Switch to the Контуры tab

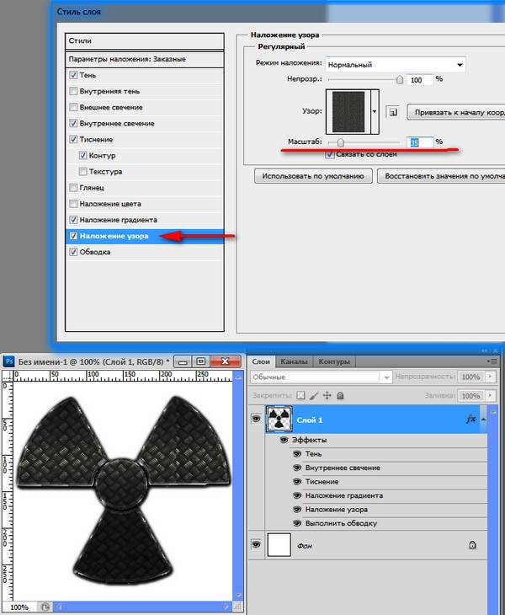334,361
